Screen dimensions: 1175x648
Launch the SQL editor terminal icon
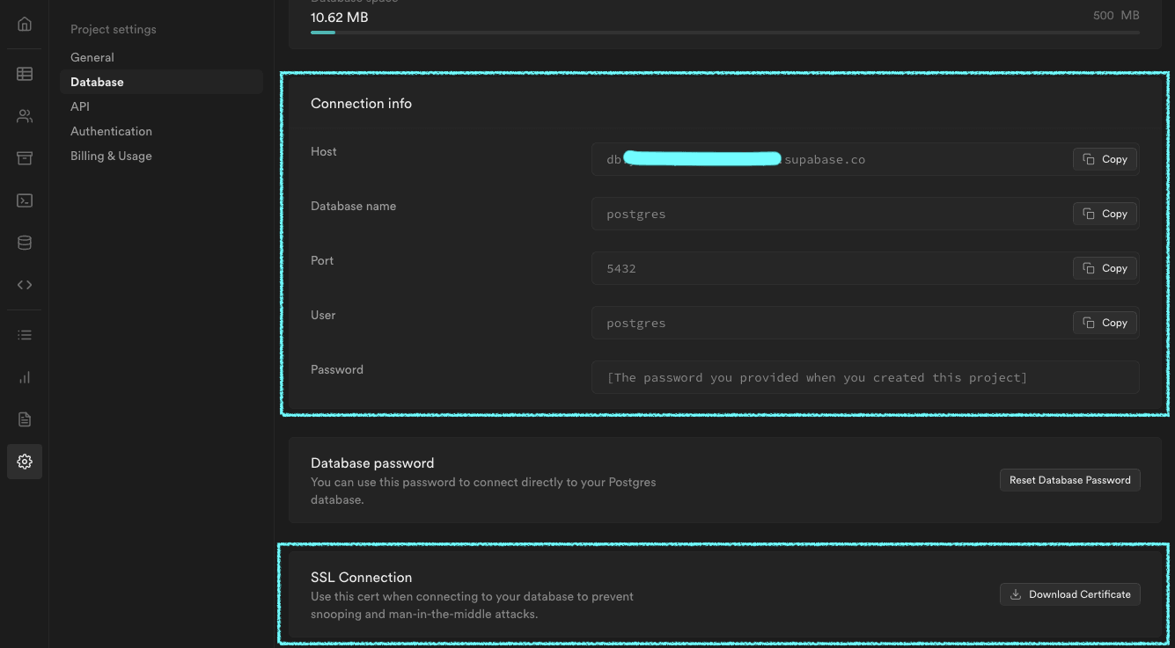pyautogui.click(x=25, y=200)
